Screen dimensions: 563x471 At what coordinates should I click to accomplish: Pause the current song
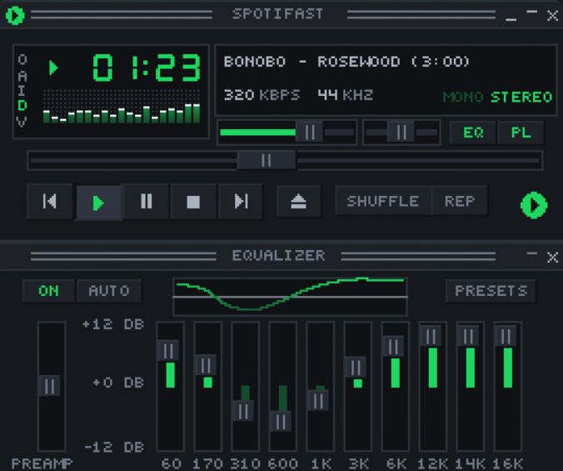coord(146,201)
